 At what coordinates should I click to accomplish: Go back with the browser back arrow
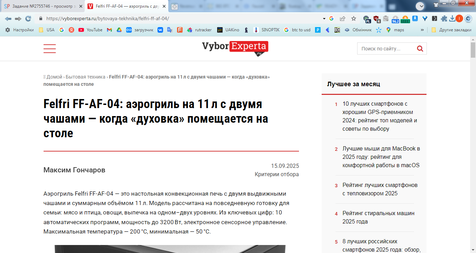(8, 18)
